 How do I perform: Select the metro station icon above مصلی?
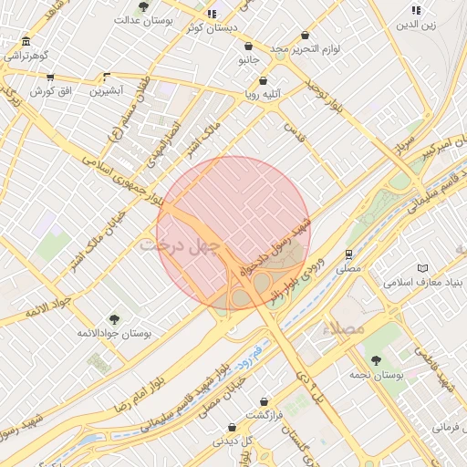[x=348, y=254]
